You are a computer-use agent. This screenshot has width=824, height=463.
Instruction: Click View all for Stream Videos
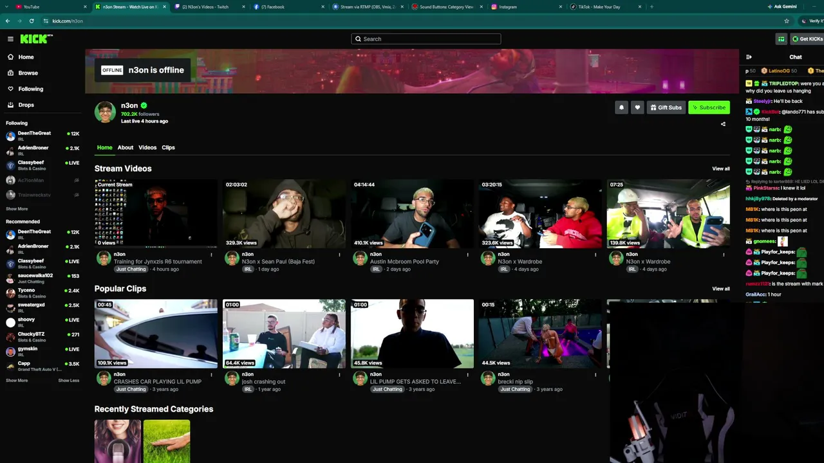point(721,169)
